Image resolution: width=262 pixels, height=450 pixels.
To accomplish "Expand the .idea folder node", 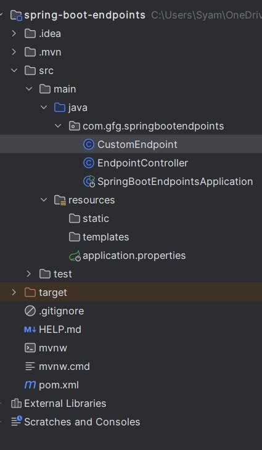I will pyautogui.click(x=14, y=34).
